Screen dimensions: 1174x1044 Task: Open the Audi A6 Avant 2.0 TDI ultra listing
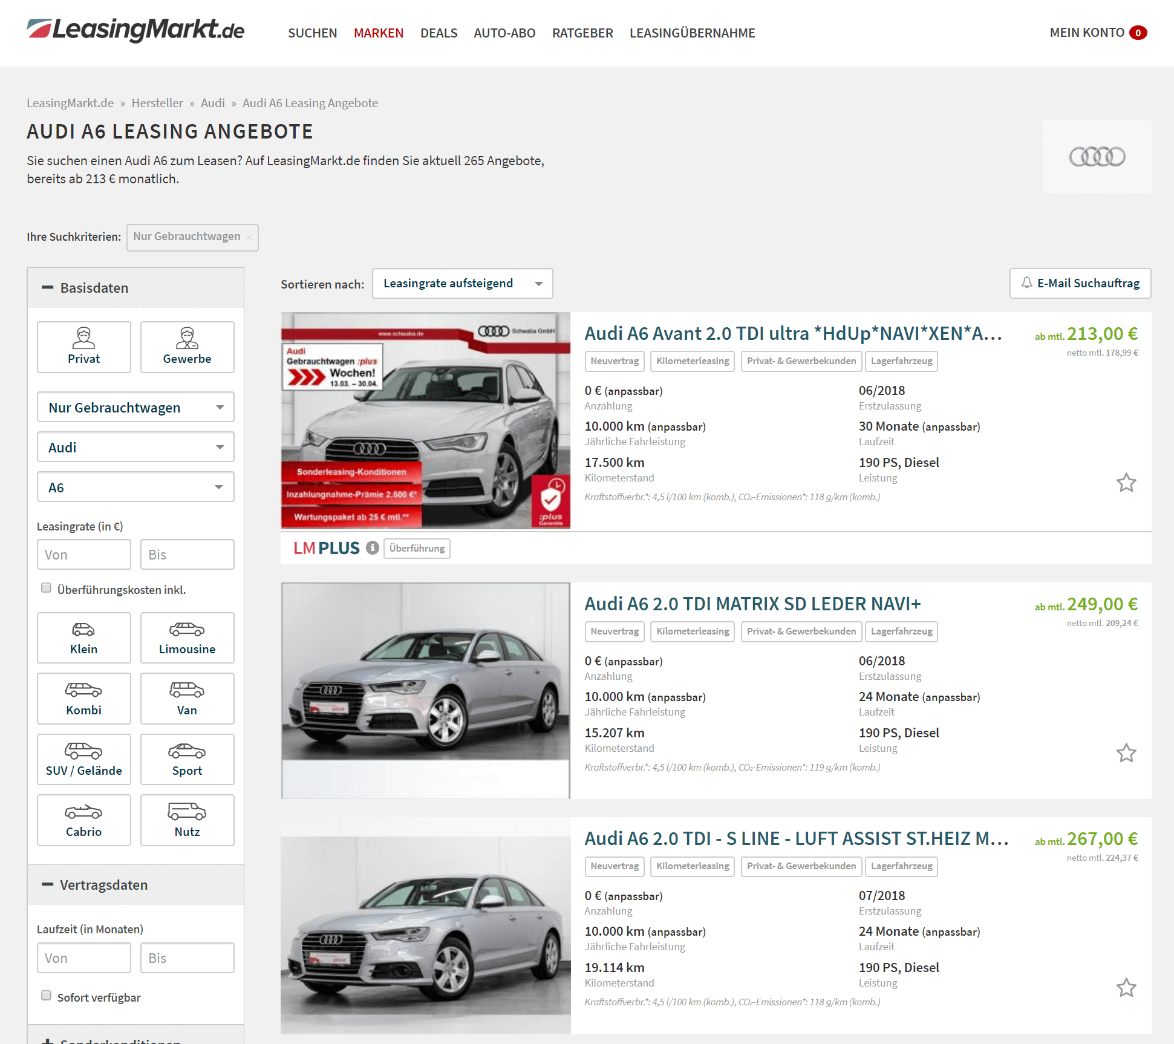coord(793,333)
